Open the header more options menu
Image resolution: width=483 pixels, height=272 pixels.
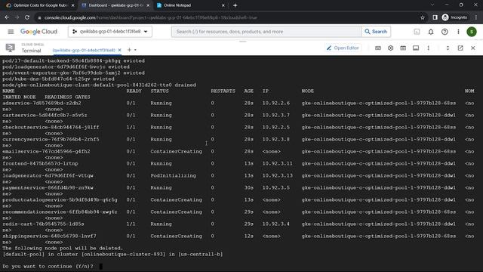coord(458,32)
